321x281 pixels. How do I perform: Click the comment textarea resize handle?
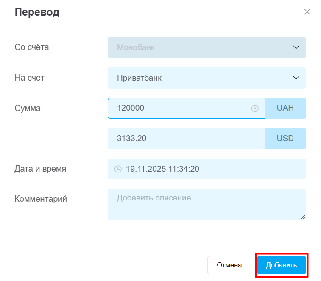pyautogui.click(x=303, y=217)
